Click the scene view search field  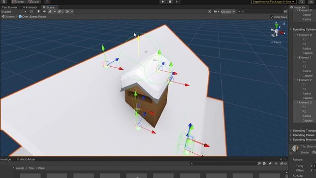(x=260, y=12)
